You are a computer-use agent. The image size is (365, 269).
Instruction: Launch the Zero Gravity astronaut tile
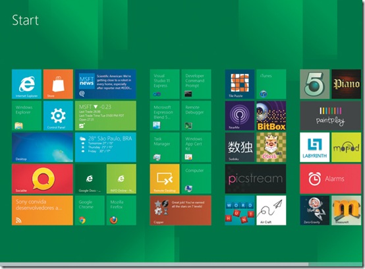pyautogui.click(x=315, y=210)
